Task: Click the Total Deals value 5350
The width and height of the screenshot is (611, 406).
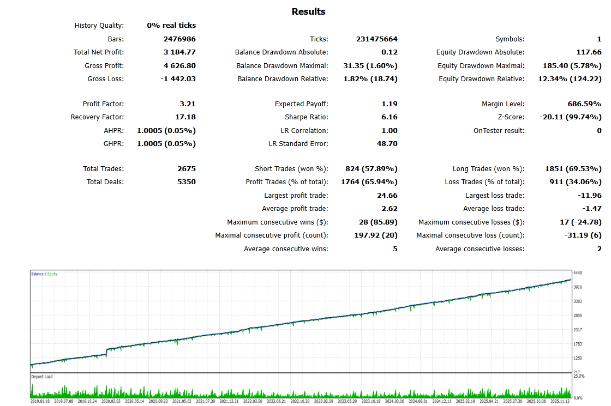Action: pos(187,182)
